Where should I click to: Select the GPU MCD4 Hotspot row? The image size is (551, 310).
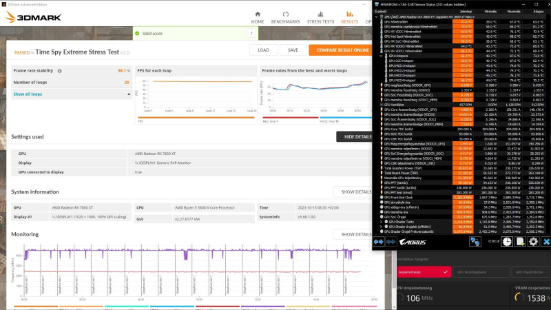coord(461,80)
